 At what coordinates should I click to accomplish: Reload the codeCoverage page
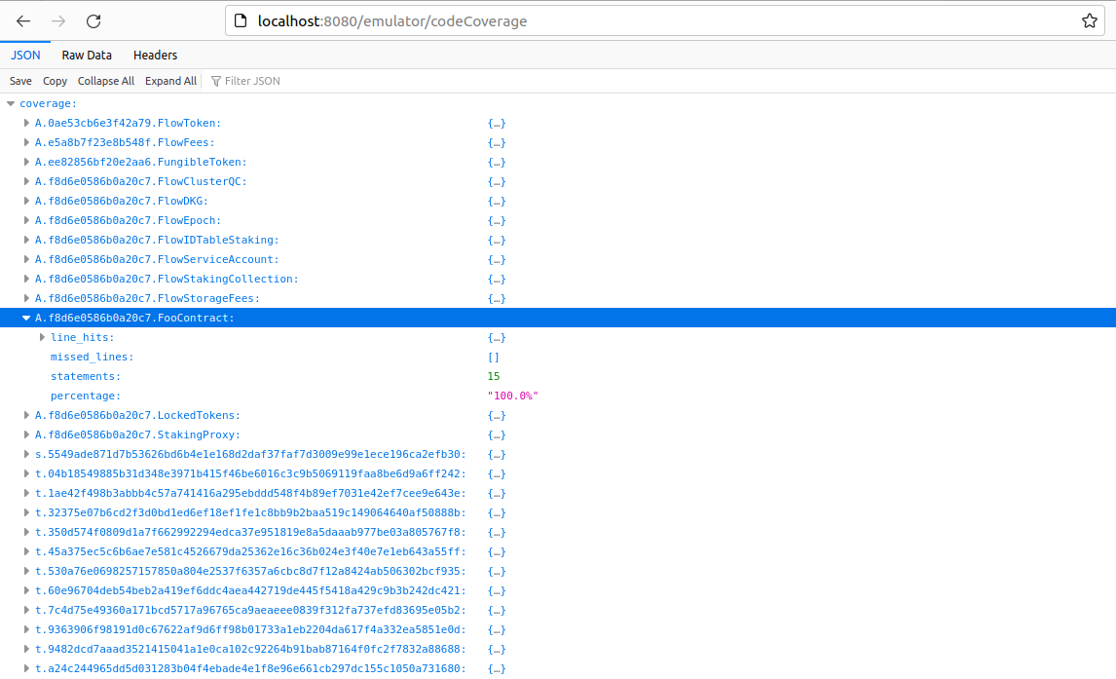(x=93, y=21)
